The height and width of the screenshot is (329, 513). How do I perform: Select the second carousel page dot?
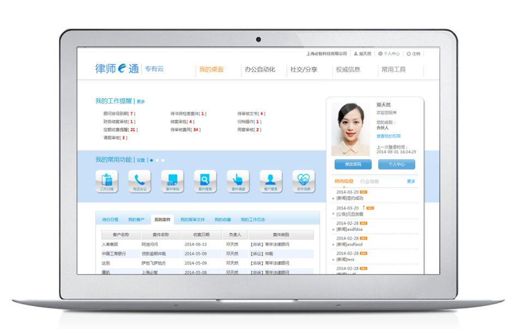(x=157, y=160)
